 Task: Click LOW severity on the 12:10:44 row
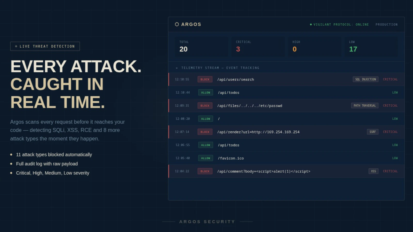coord(395,93)
